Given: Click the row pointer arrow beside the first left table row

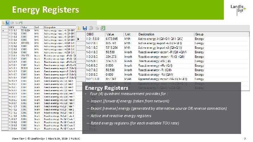Looking at the screenshot, I should click(x=3, y=31).
